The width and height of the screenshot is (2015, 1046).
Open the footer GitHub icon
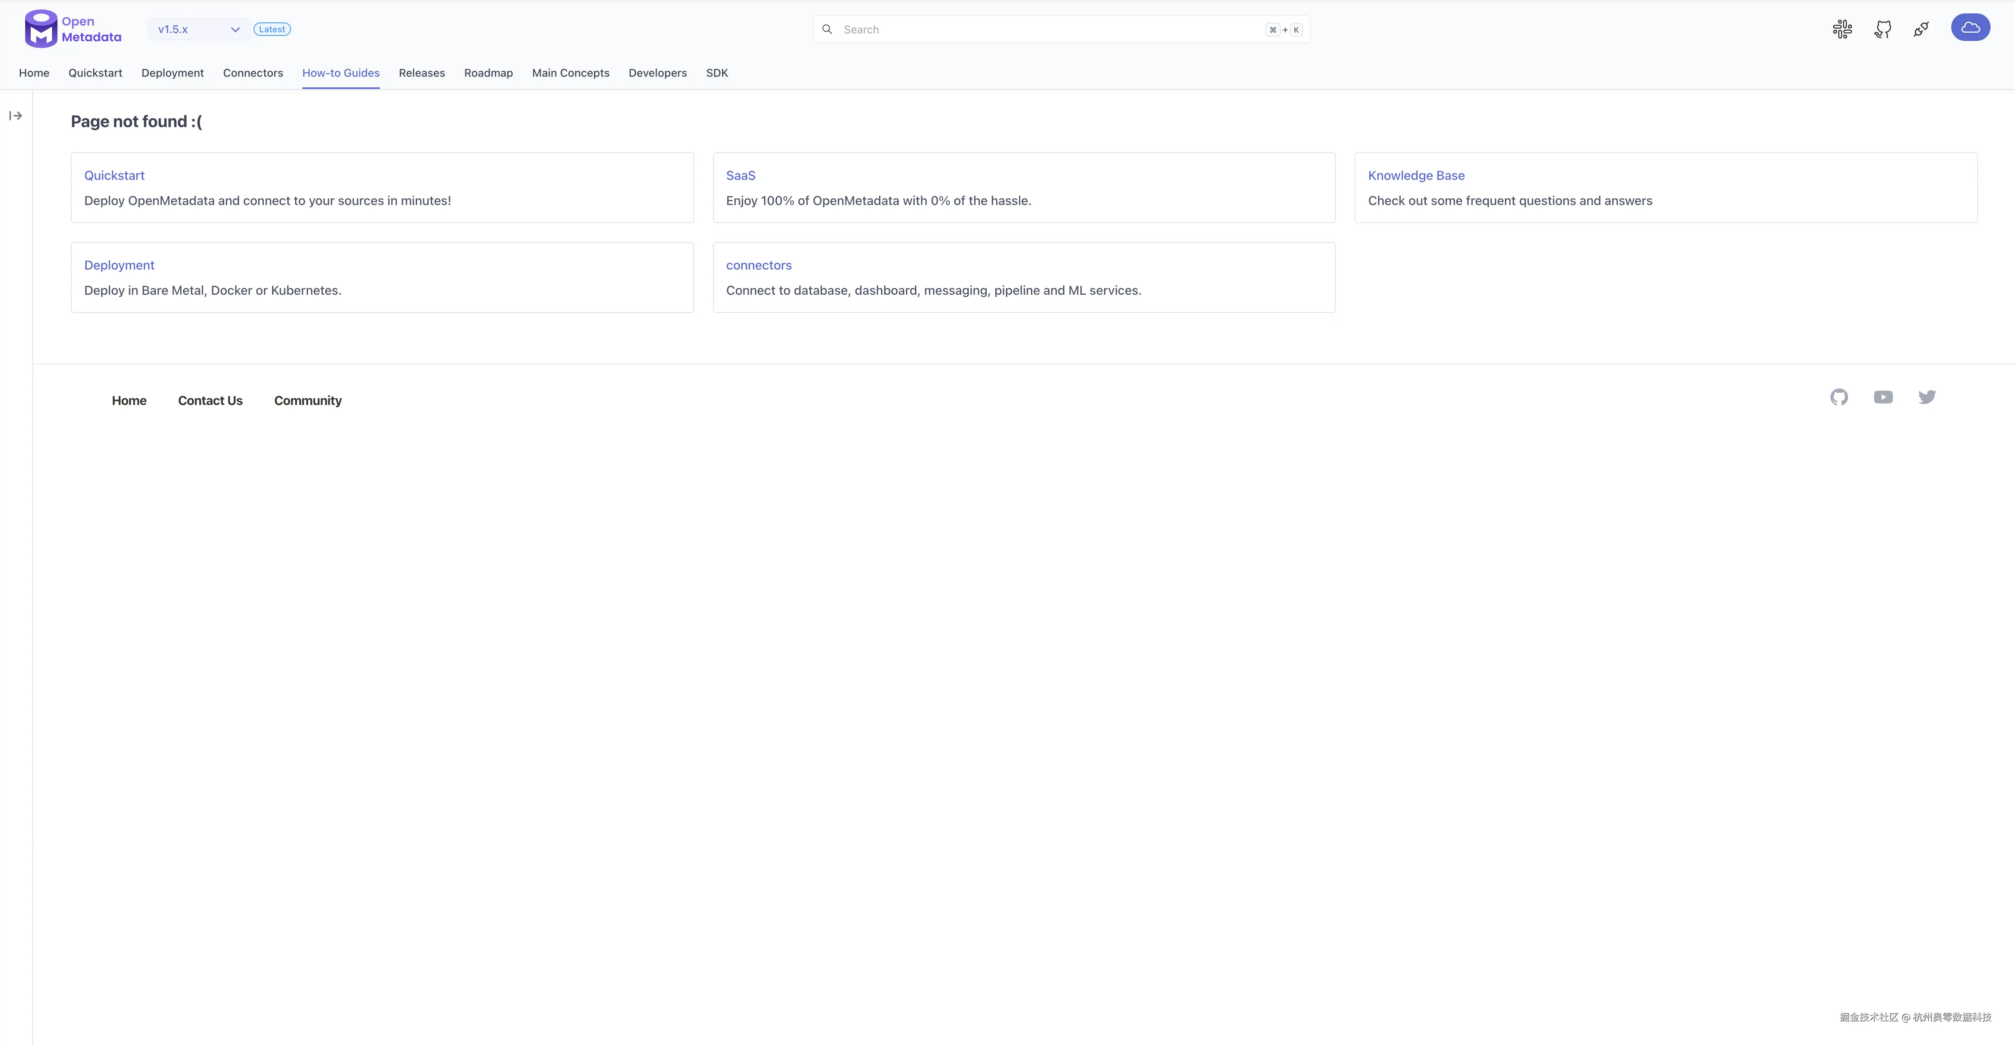click(x=1839, y=397)
